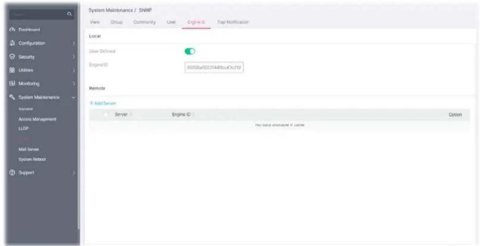480x246 pixels.
Task: Click the Monitoring icon in sidebar
Action: pos(13,84)
